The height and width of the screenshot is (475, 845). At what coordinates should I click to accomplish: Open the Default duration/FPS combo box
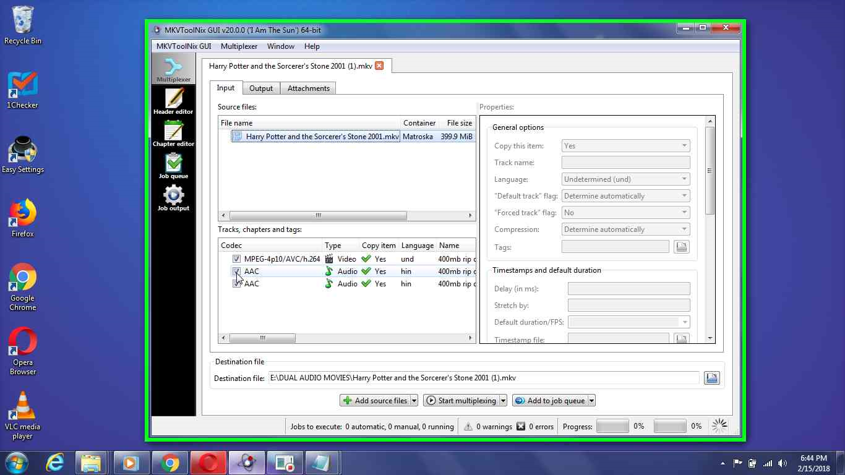click(x=628, y=322)
